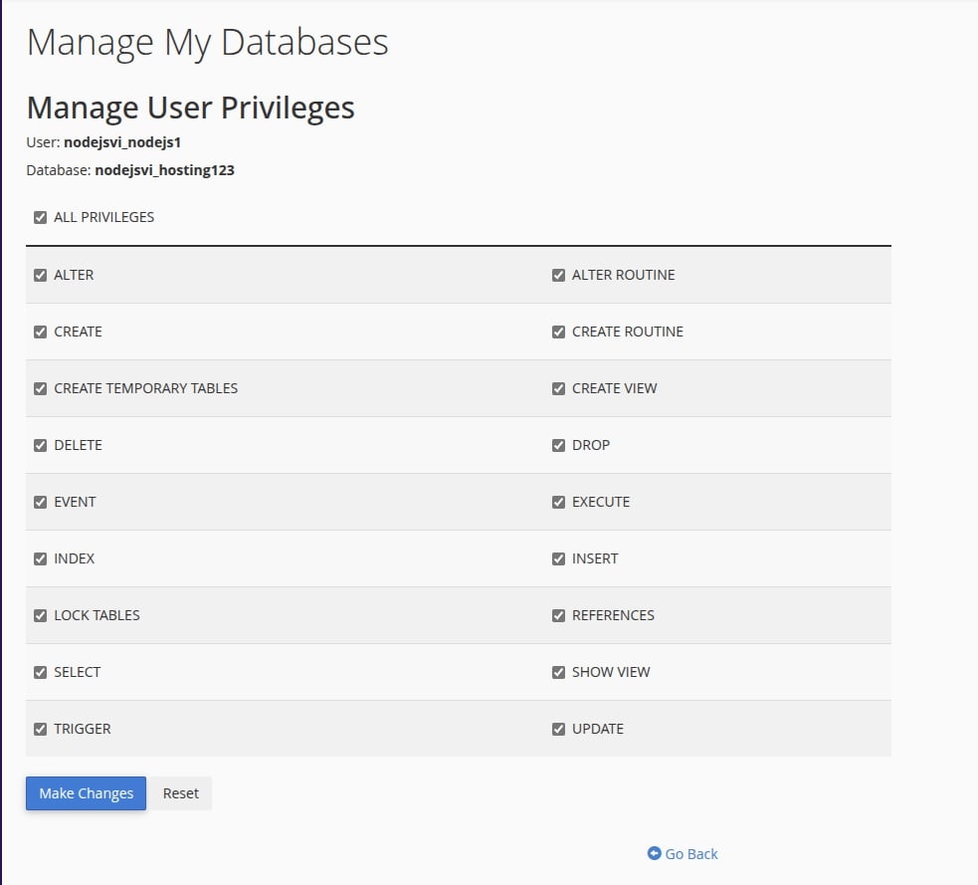This screenshot has width=978, height=885.
Task: Toggle the SELECT privilege checkbox
Action: pyautogui.click(x=41, y=673)
